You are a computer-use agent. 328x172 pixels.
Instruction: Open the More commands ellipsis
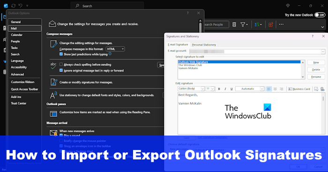pos(281,24)
